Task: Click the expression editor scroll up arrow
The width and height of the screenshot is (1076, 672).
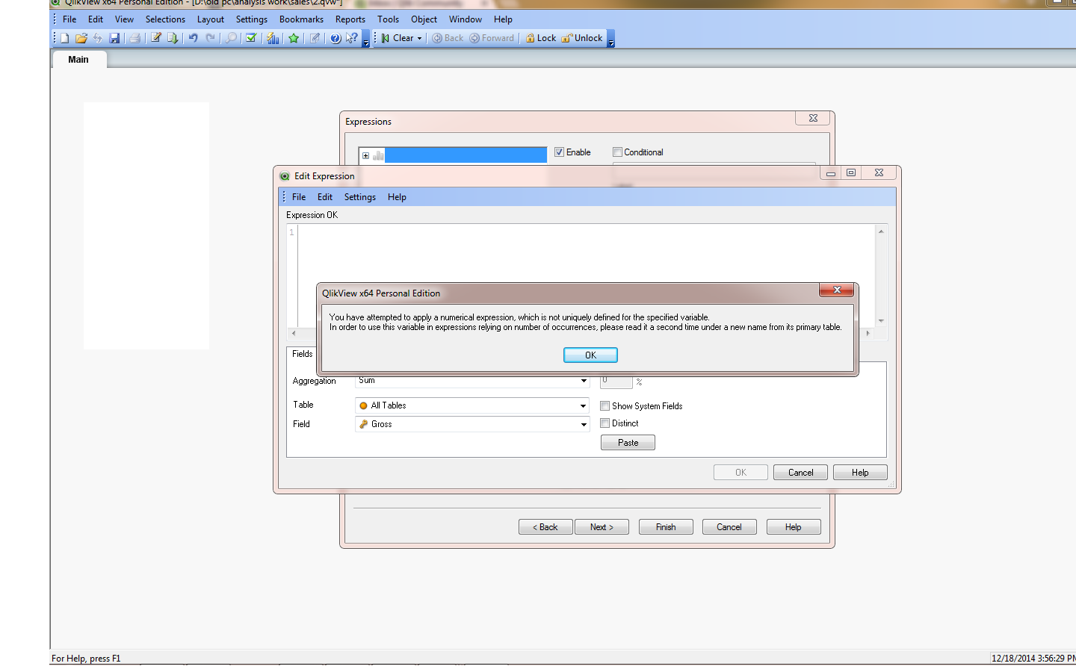Action: pyautogui.click(x=882, y=231)
